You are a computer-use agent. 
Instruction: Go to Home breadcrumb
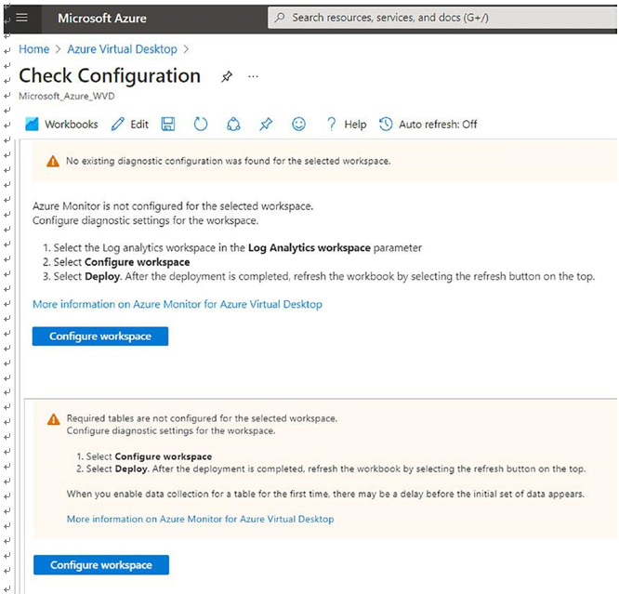(x=34, y=49)
